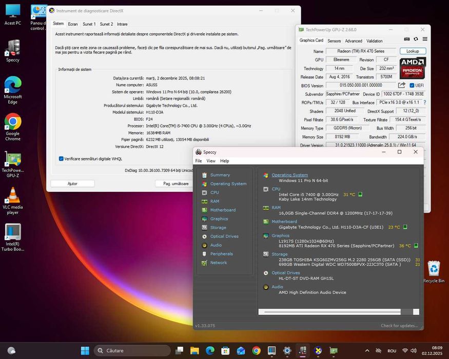Click the Settings gear on the taskbar
449x359 pixels.
pos(287,350)
